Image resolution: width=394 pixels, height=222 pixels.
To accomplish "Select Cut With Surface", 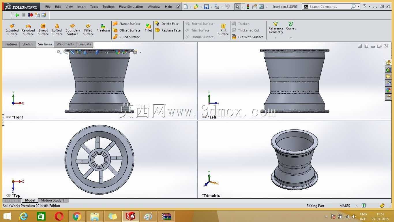I will [x=248, y=37].
